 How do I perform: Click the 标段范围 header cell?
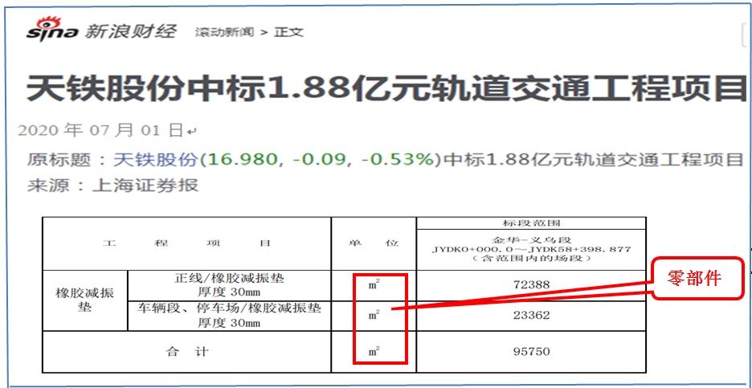tap(531, 223)
